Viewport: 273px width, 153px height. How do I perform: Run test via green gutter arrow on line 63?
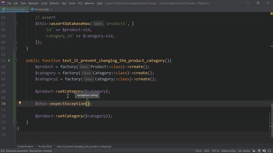point(9,60)
